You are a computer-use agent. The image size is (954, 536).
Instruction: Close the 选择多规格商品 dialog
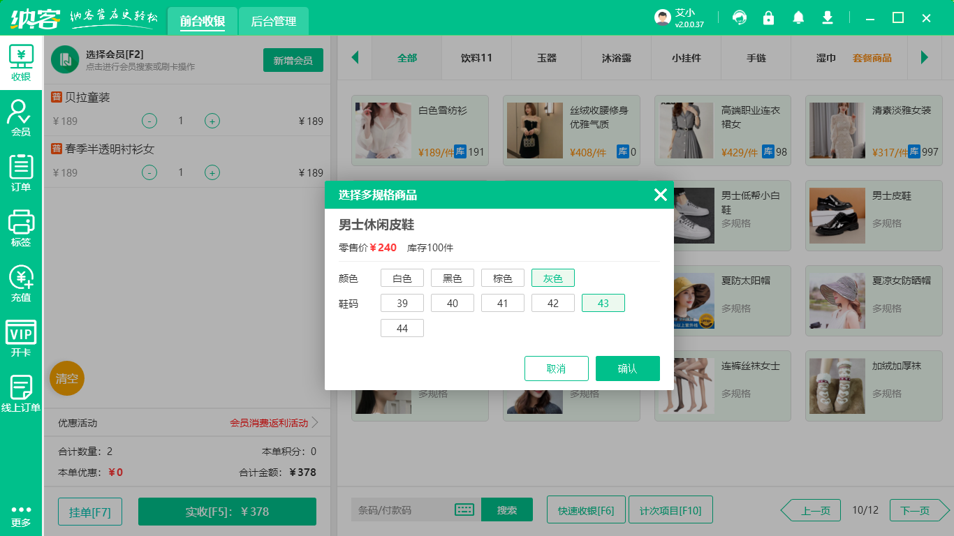(x=660, y=195)
